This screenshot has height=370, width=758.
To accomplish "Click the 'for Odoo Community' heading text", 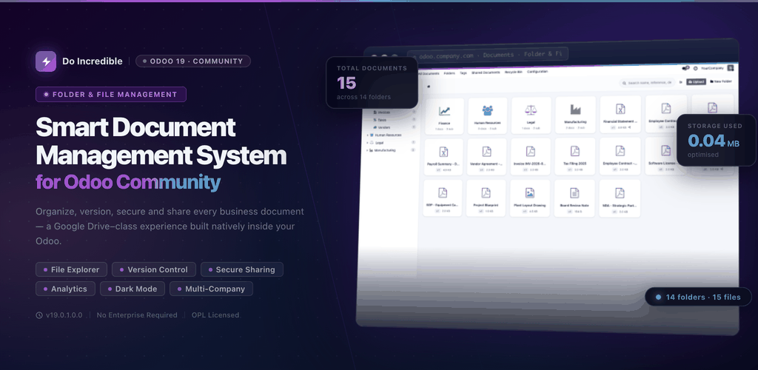I will (128, 182).
